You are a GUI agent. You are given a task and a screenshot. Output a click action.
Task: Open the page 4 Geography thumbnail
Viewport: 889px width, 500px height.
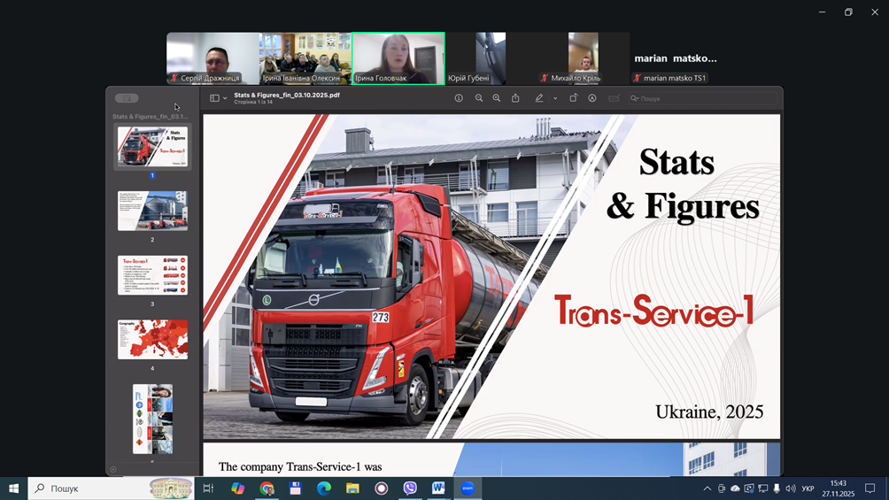(152, 340)
